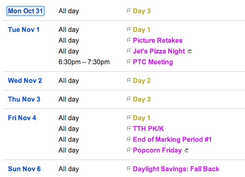Open the Popcorn Friday event title
Image resolution: width=245 pixels, height=177 pixels.
point(157,150)
